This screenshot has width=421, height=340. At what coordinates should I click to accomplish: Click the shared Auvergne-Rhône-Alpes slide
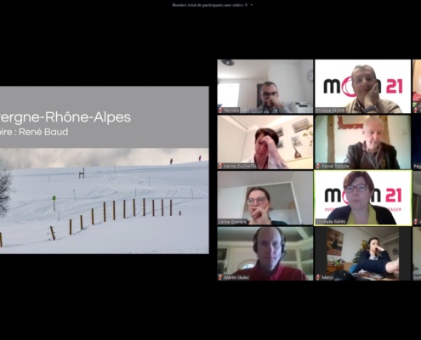(105, 170)
